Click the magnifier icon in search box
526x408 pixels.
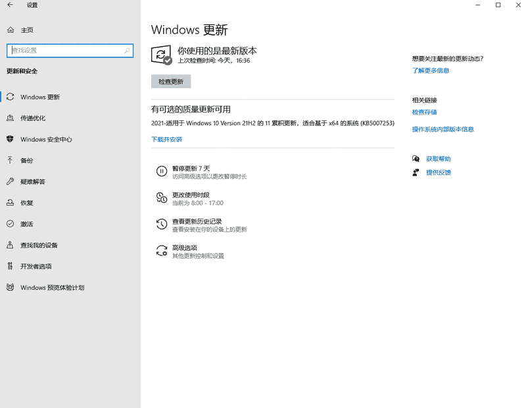pos(127,51)
